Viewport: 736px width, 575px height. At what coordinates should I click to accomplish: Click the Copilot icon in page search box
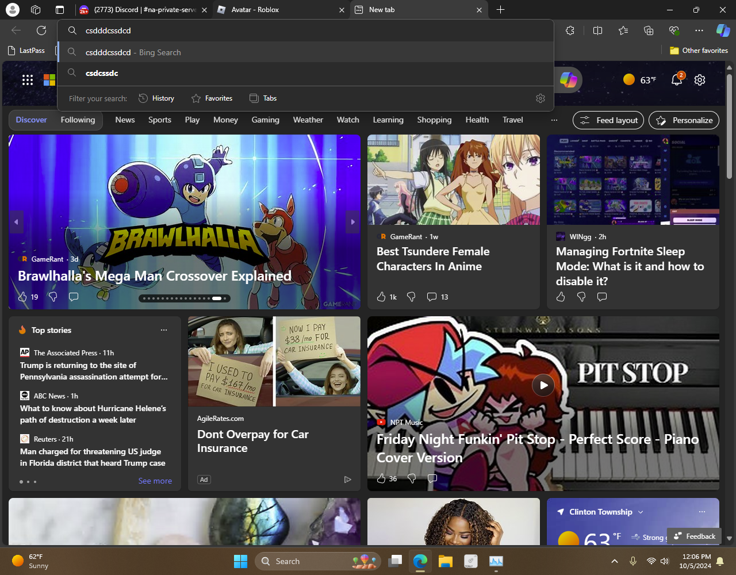[569, 80]
